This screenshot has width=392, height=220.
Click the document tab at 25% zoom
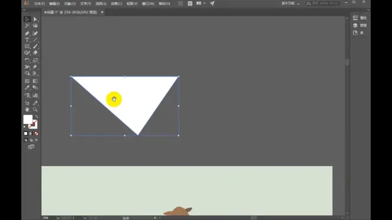tap(70, 12)
